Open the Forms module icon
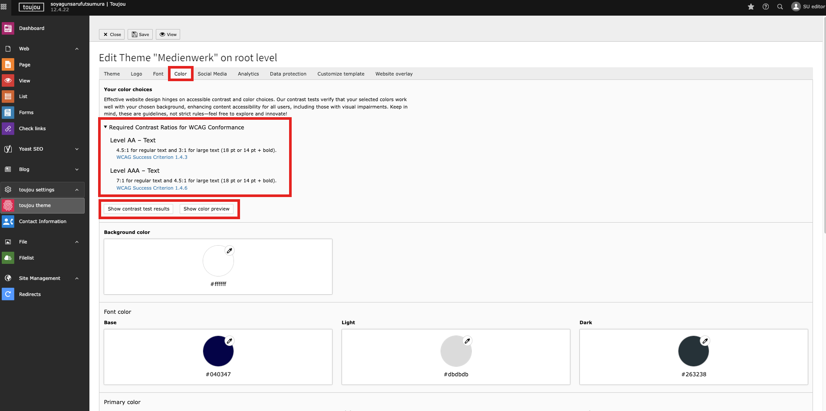The image size is (826, 411). pos(8,112)
